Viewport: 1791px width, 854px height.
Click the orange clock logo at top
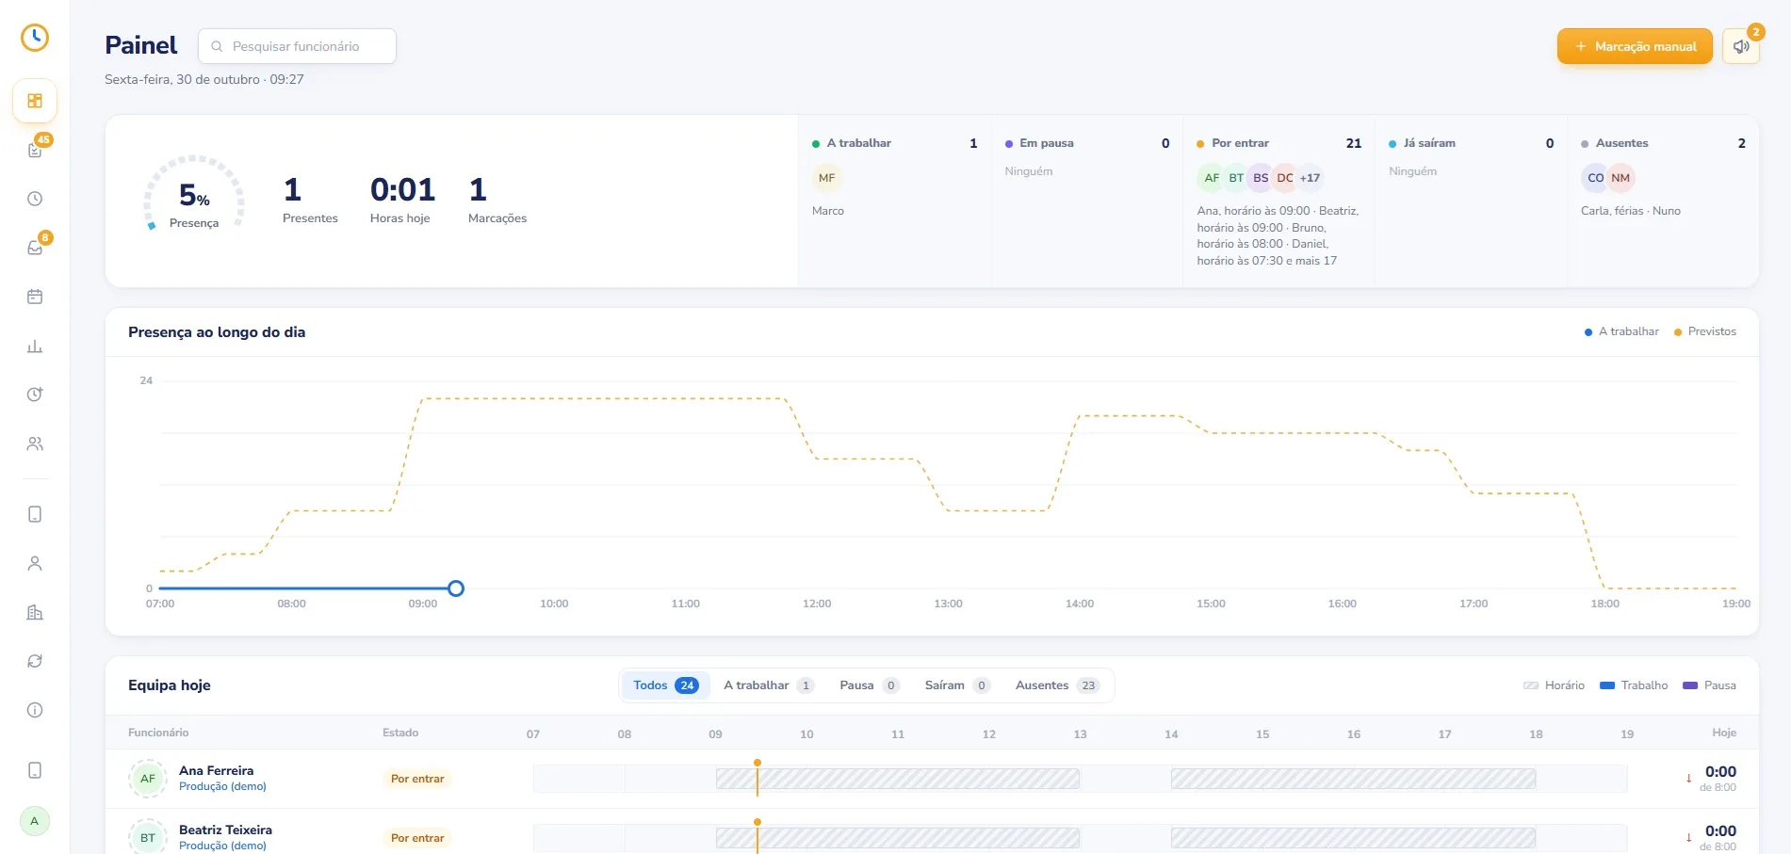[x=35, y=38]
